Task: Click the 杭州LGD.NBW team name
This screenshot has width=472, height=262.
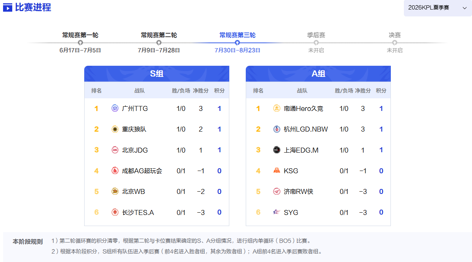Action: [x=306, y=129]
